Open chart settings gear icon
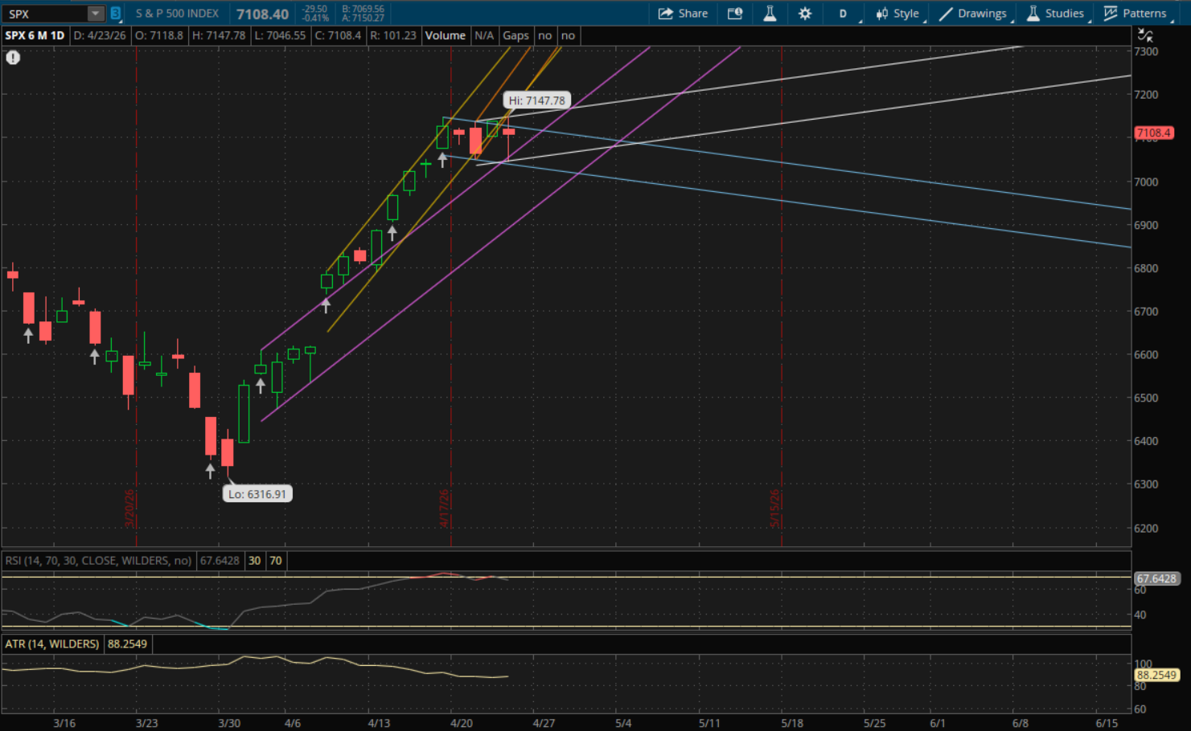The image size is (1191, 731). point(805,14)
